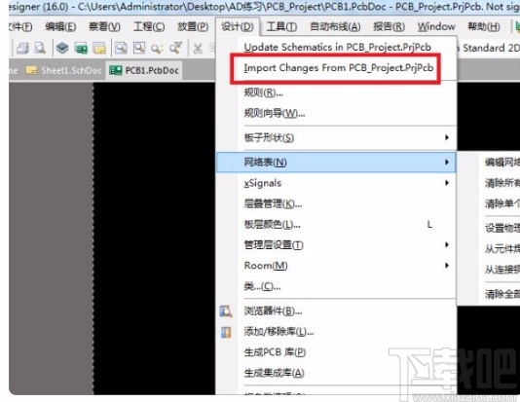
Task: Expand the xSignals submenu arrow
Action: [447, 183]
